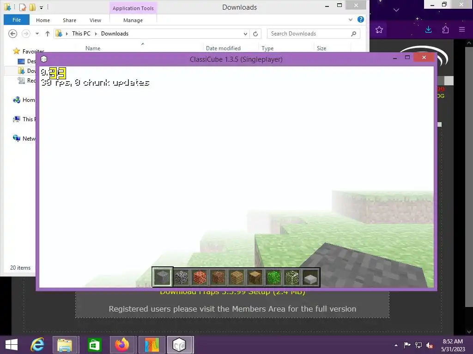Select the stone slab block in hotbar

pyautogui.click(x=310, y=277)
